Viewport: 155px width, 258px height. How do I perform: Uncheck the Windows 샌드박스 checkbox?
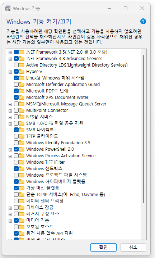(16, 169)
